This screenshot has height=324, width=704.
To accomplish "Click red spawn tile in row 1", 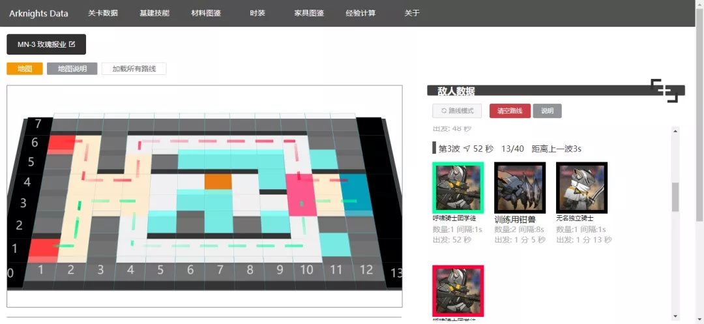I will (x=44, y=250).
